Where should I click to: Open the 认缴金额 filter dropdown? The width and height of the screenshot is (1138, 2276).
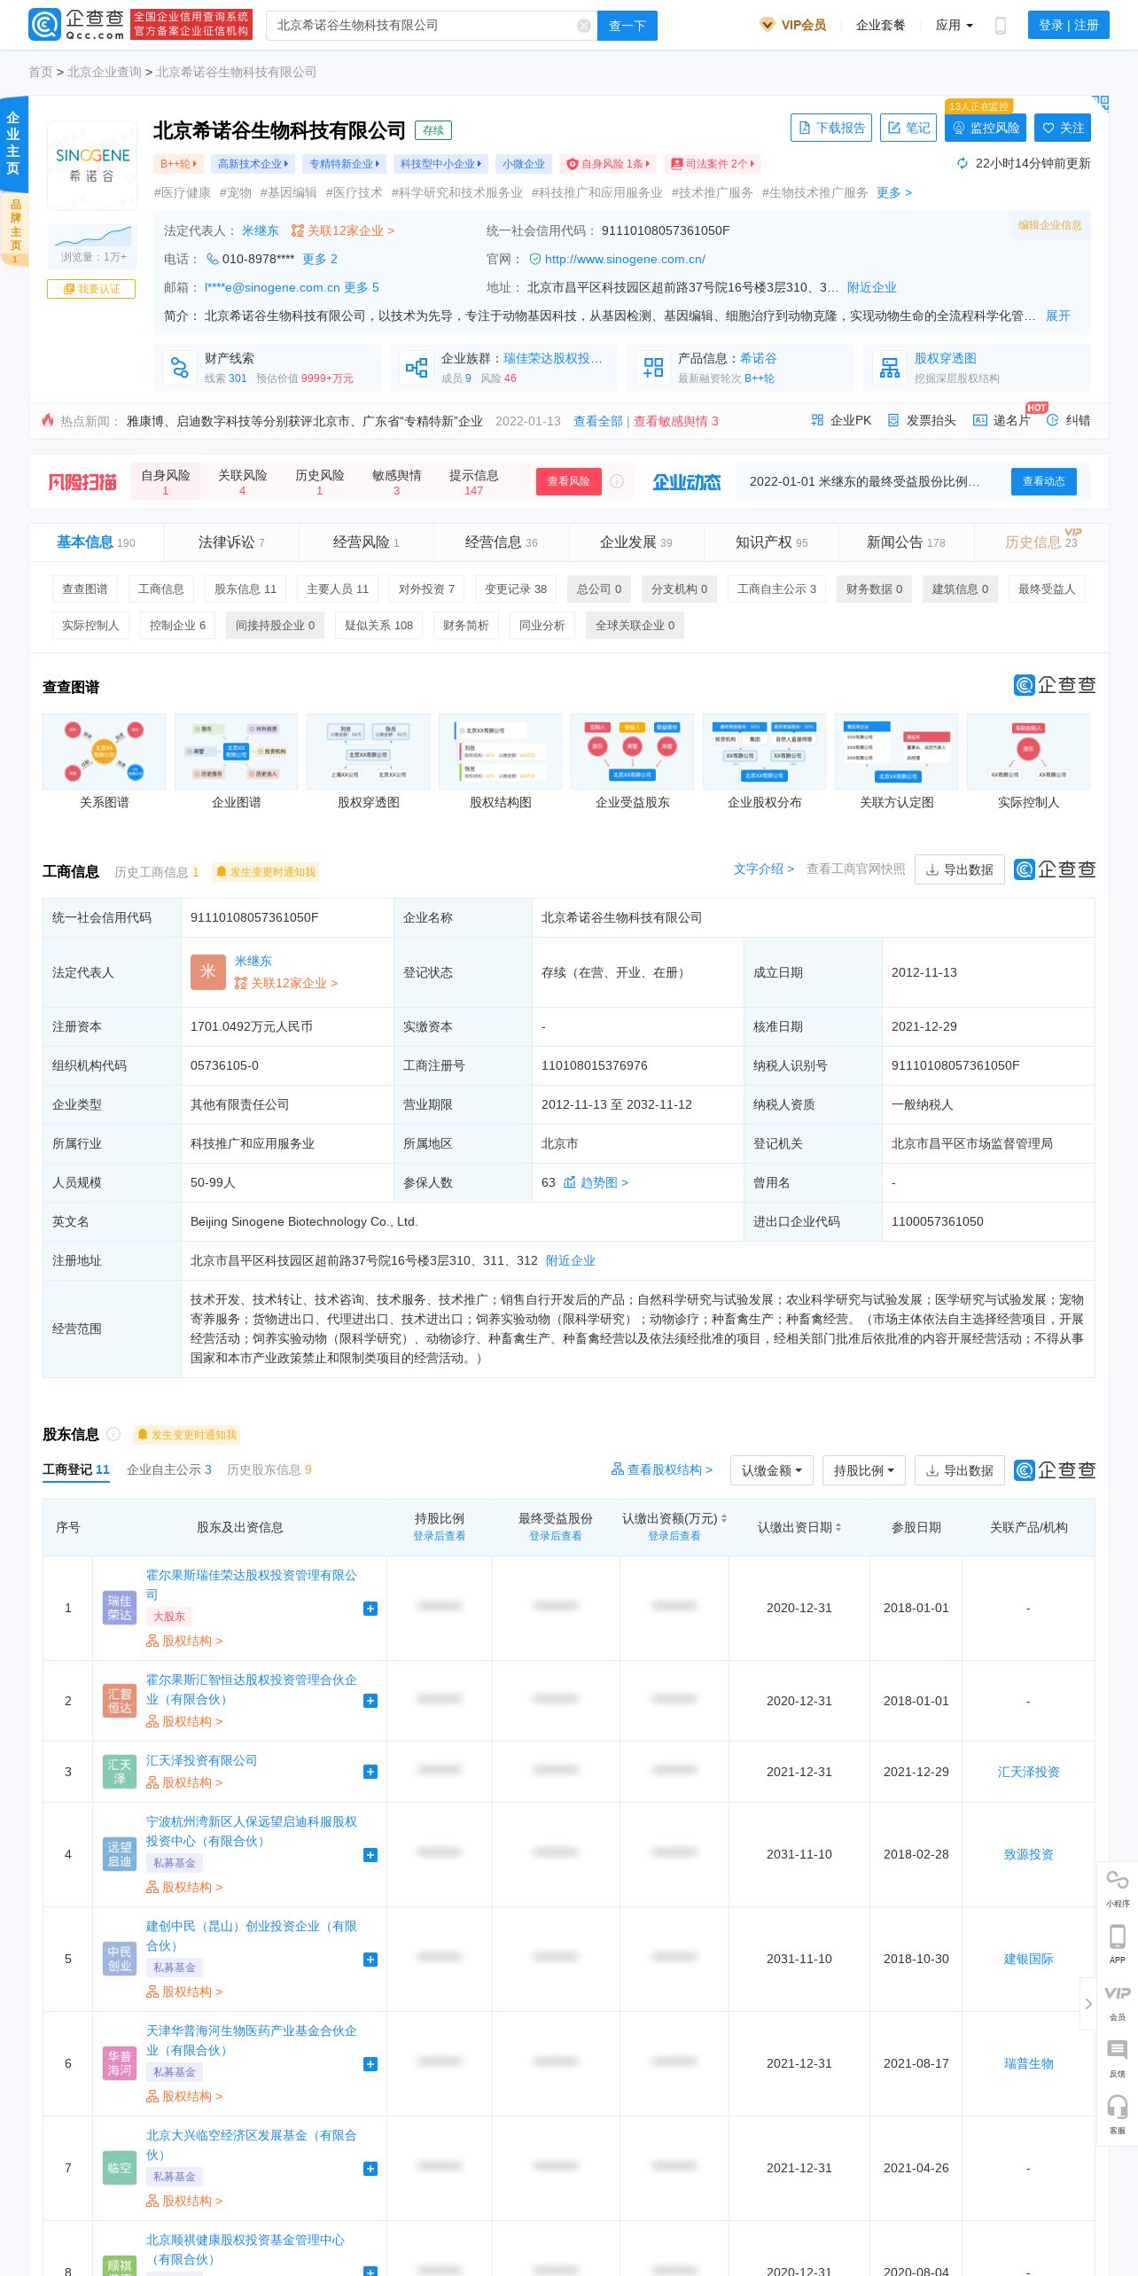click(772, 1470)
